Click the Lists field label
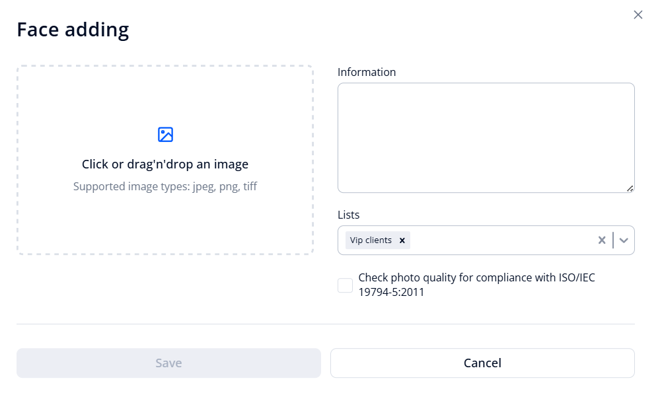This screenshot has width=660, height=395. [348, 215]
